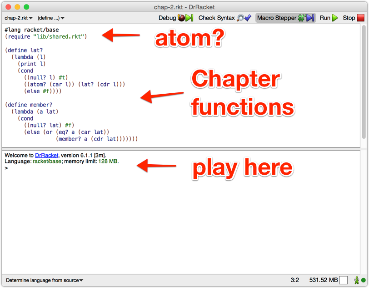Click the green running-man status icon
369x288 pixels.
point(357,280)
